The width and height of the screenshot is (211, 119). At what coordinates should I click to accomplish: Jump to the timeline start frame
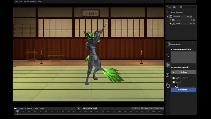pos(84,108)
